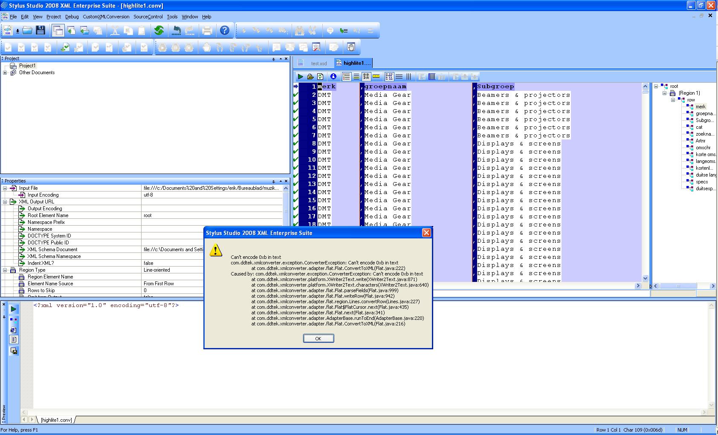Open the Tools menu
718x435 pixels.
(172, 17)
